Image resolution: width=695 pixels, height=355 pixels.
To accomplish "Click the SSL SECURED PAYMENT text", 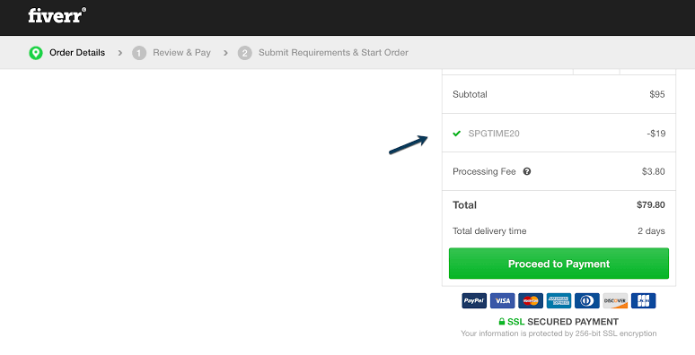I will pyautogui.click(x=563, y=322).
